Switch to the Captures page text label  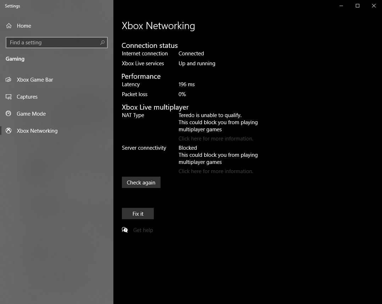coord(27,97)
